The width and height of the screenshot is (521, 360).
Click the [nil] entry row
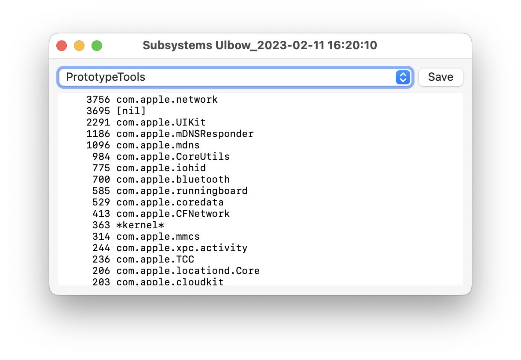pyautogui.click(x=131, y=111)
